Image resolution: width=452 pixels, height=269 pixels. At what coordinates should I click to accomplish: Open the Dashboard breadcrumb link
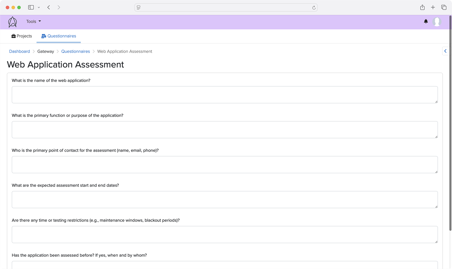(20, 51)
